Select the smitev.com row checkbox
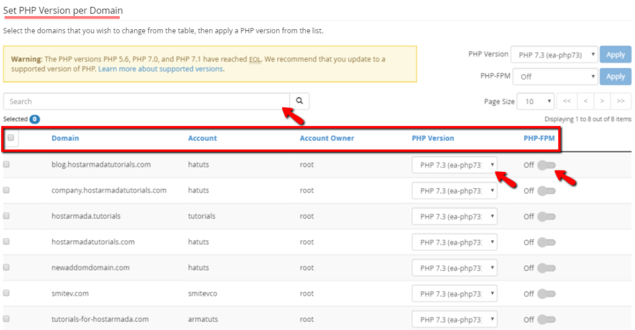Viewport: 635px width, 330px height. [6, 293]
